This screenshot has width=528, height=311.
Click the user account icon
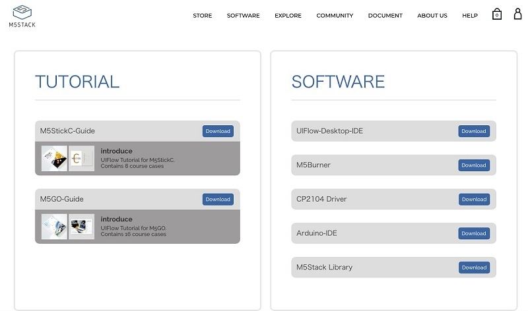[x=517, y=14]
